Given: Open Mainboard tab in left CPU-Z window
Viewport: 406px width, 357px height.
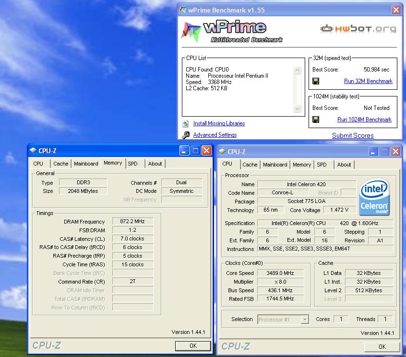Looking at the screenshot, I should pos(86,164).
